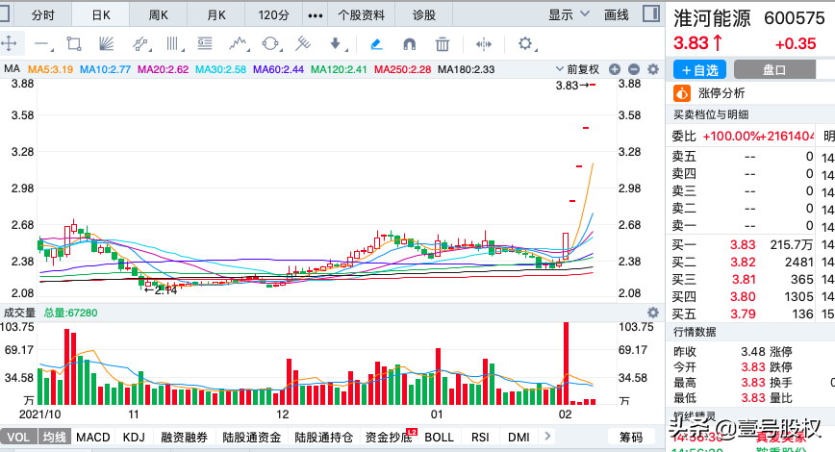The width and height of the screenshot is (835, 452).
Task: Select the BOLL indicator tab
Action: 439,437
